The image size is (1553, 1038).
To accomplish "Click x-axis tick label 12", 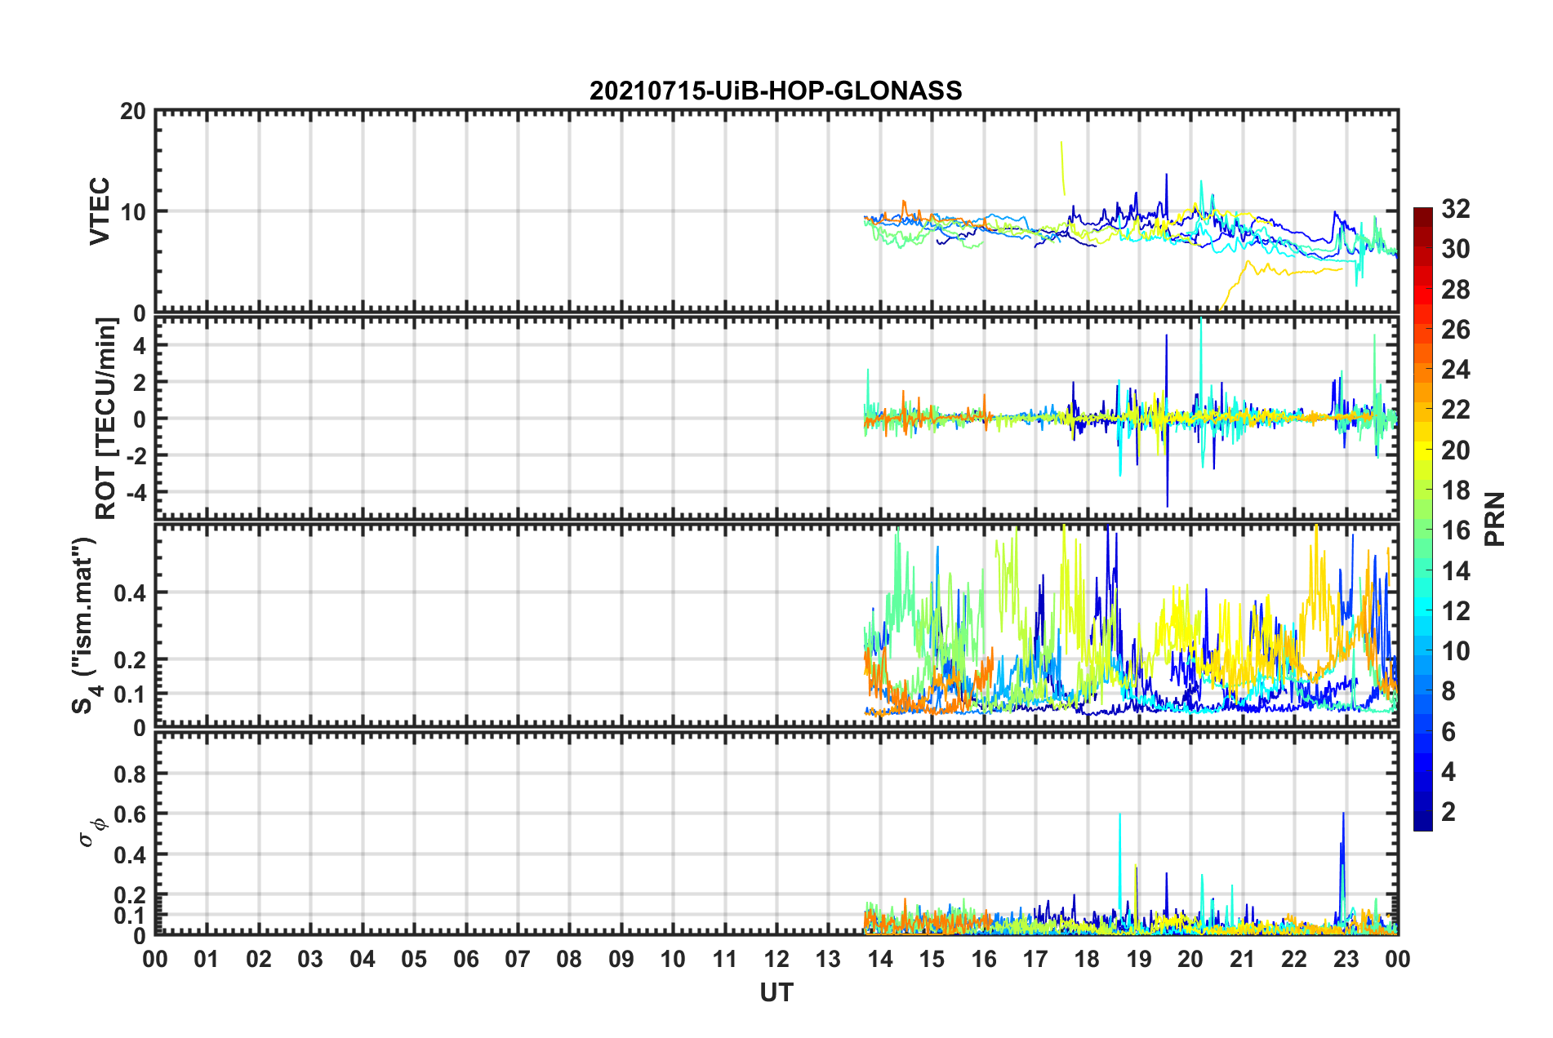I will [x=776, y=959].
